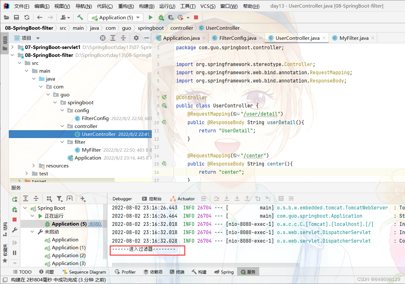Click the controller breadcrumb in the navigation bar

coord(182,28)
